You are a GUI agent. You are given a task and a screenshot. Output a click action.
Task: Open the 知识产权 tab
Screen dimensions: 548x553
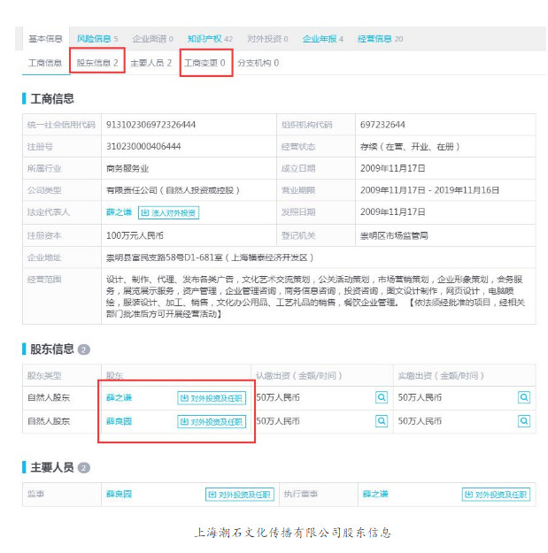coord(209,39)
